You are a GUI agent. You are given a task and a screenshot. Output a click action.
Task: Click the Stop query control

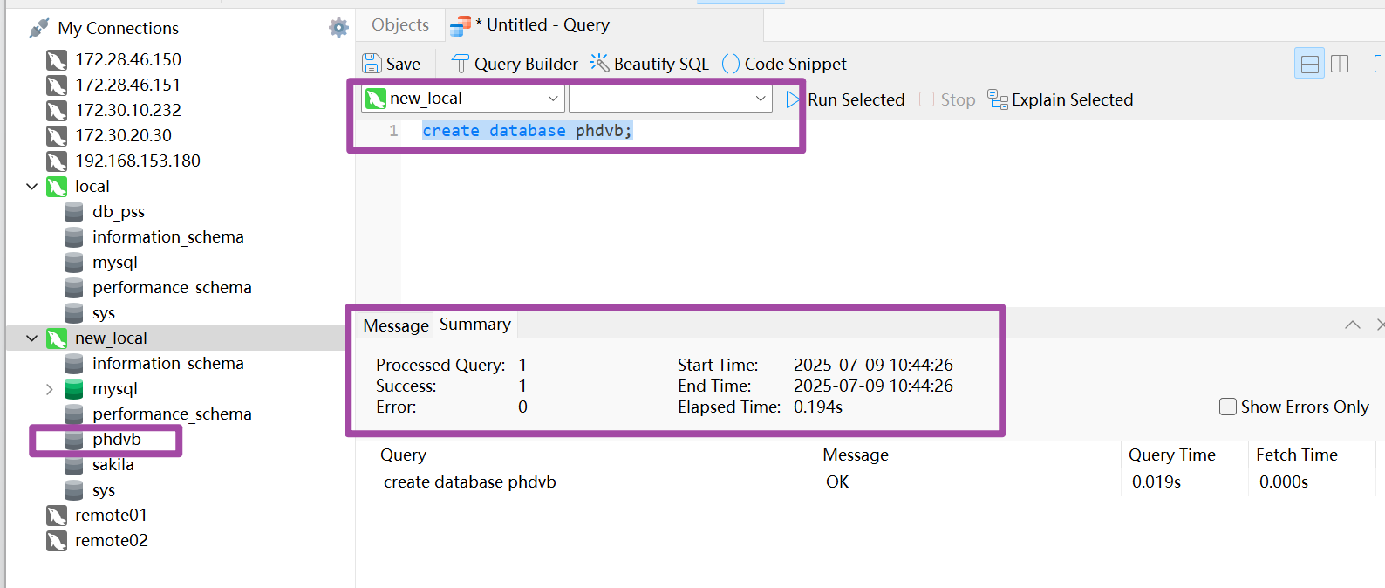[946, 99]
